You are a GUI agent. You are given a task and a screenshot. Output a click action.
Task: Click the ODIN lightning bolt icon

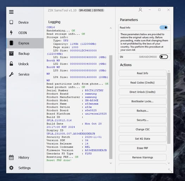pos(11,33)
